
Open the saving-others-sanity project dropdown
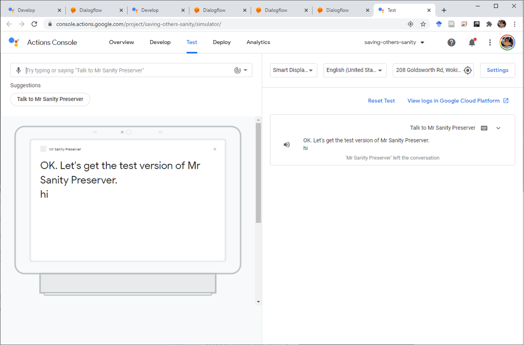[x=394, y=42]
